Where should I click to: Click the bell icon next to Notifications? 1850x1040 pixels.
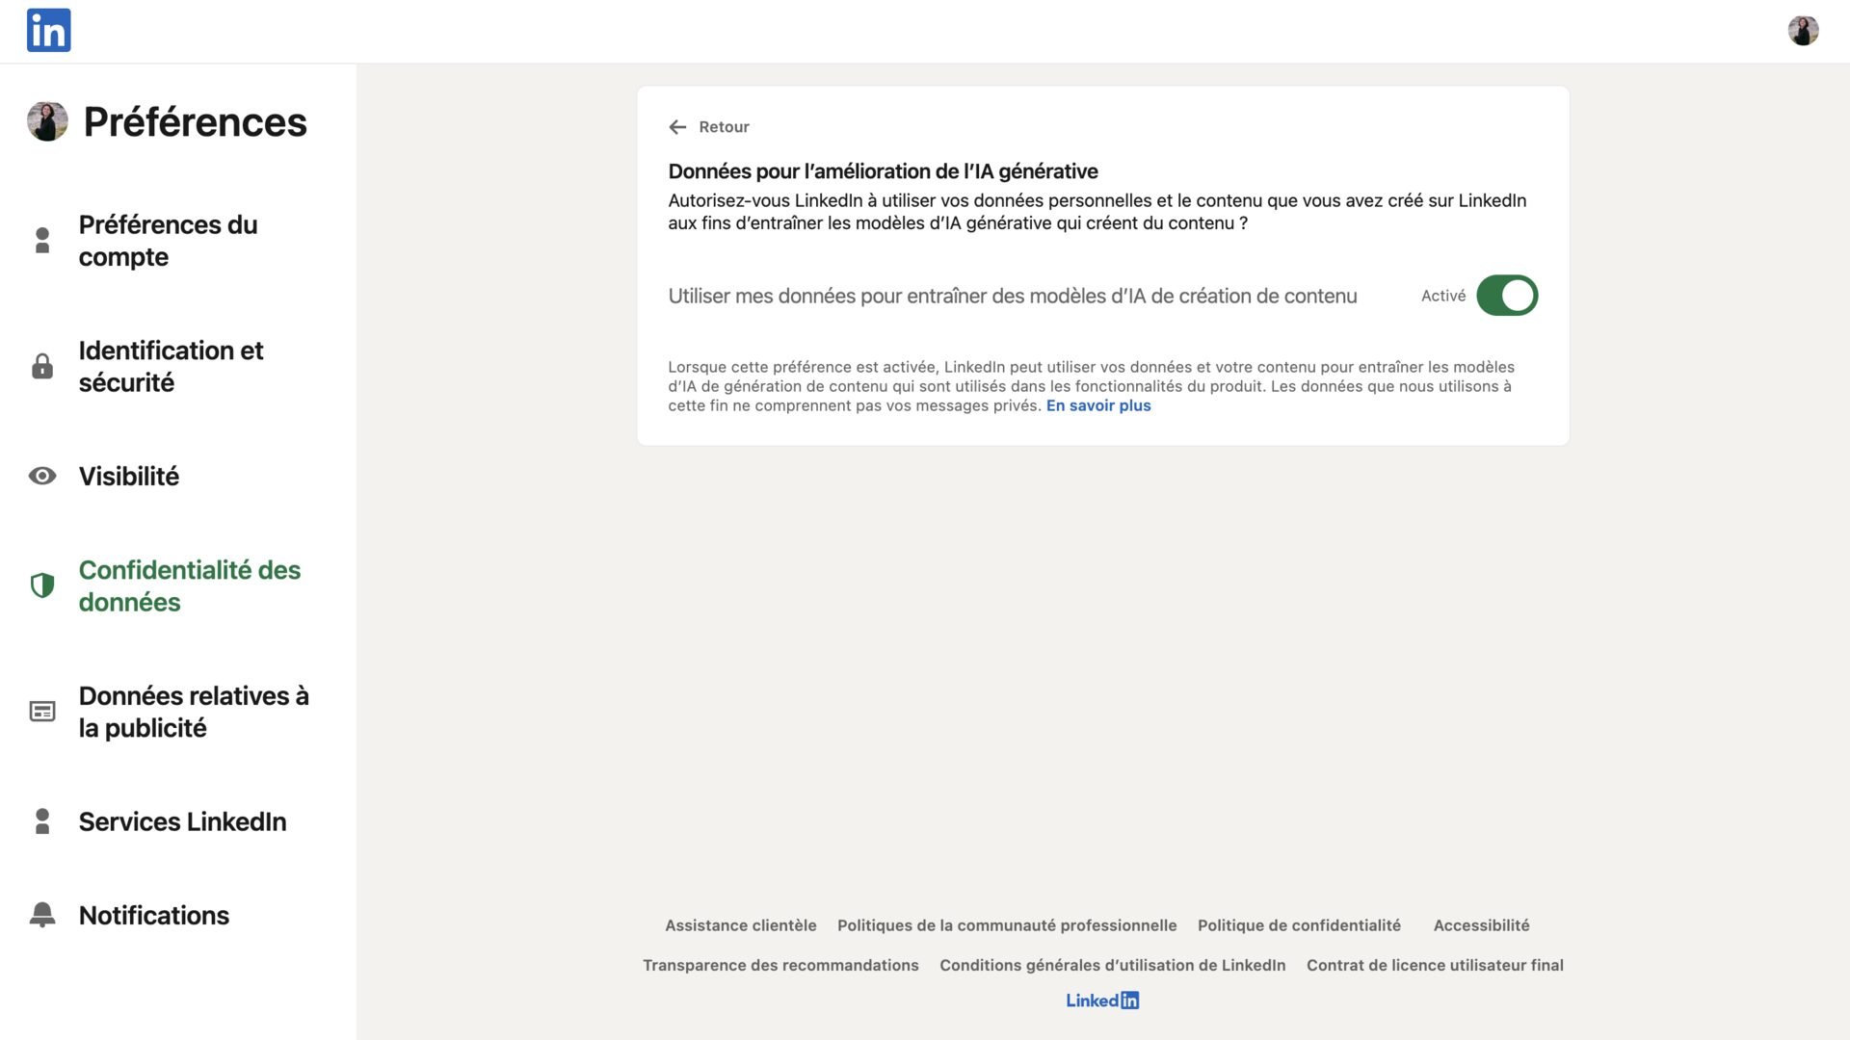[x=42, y=915]
